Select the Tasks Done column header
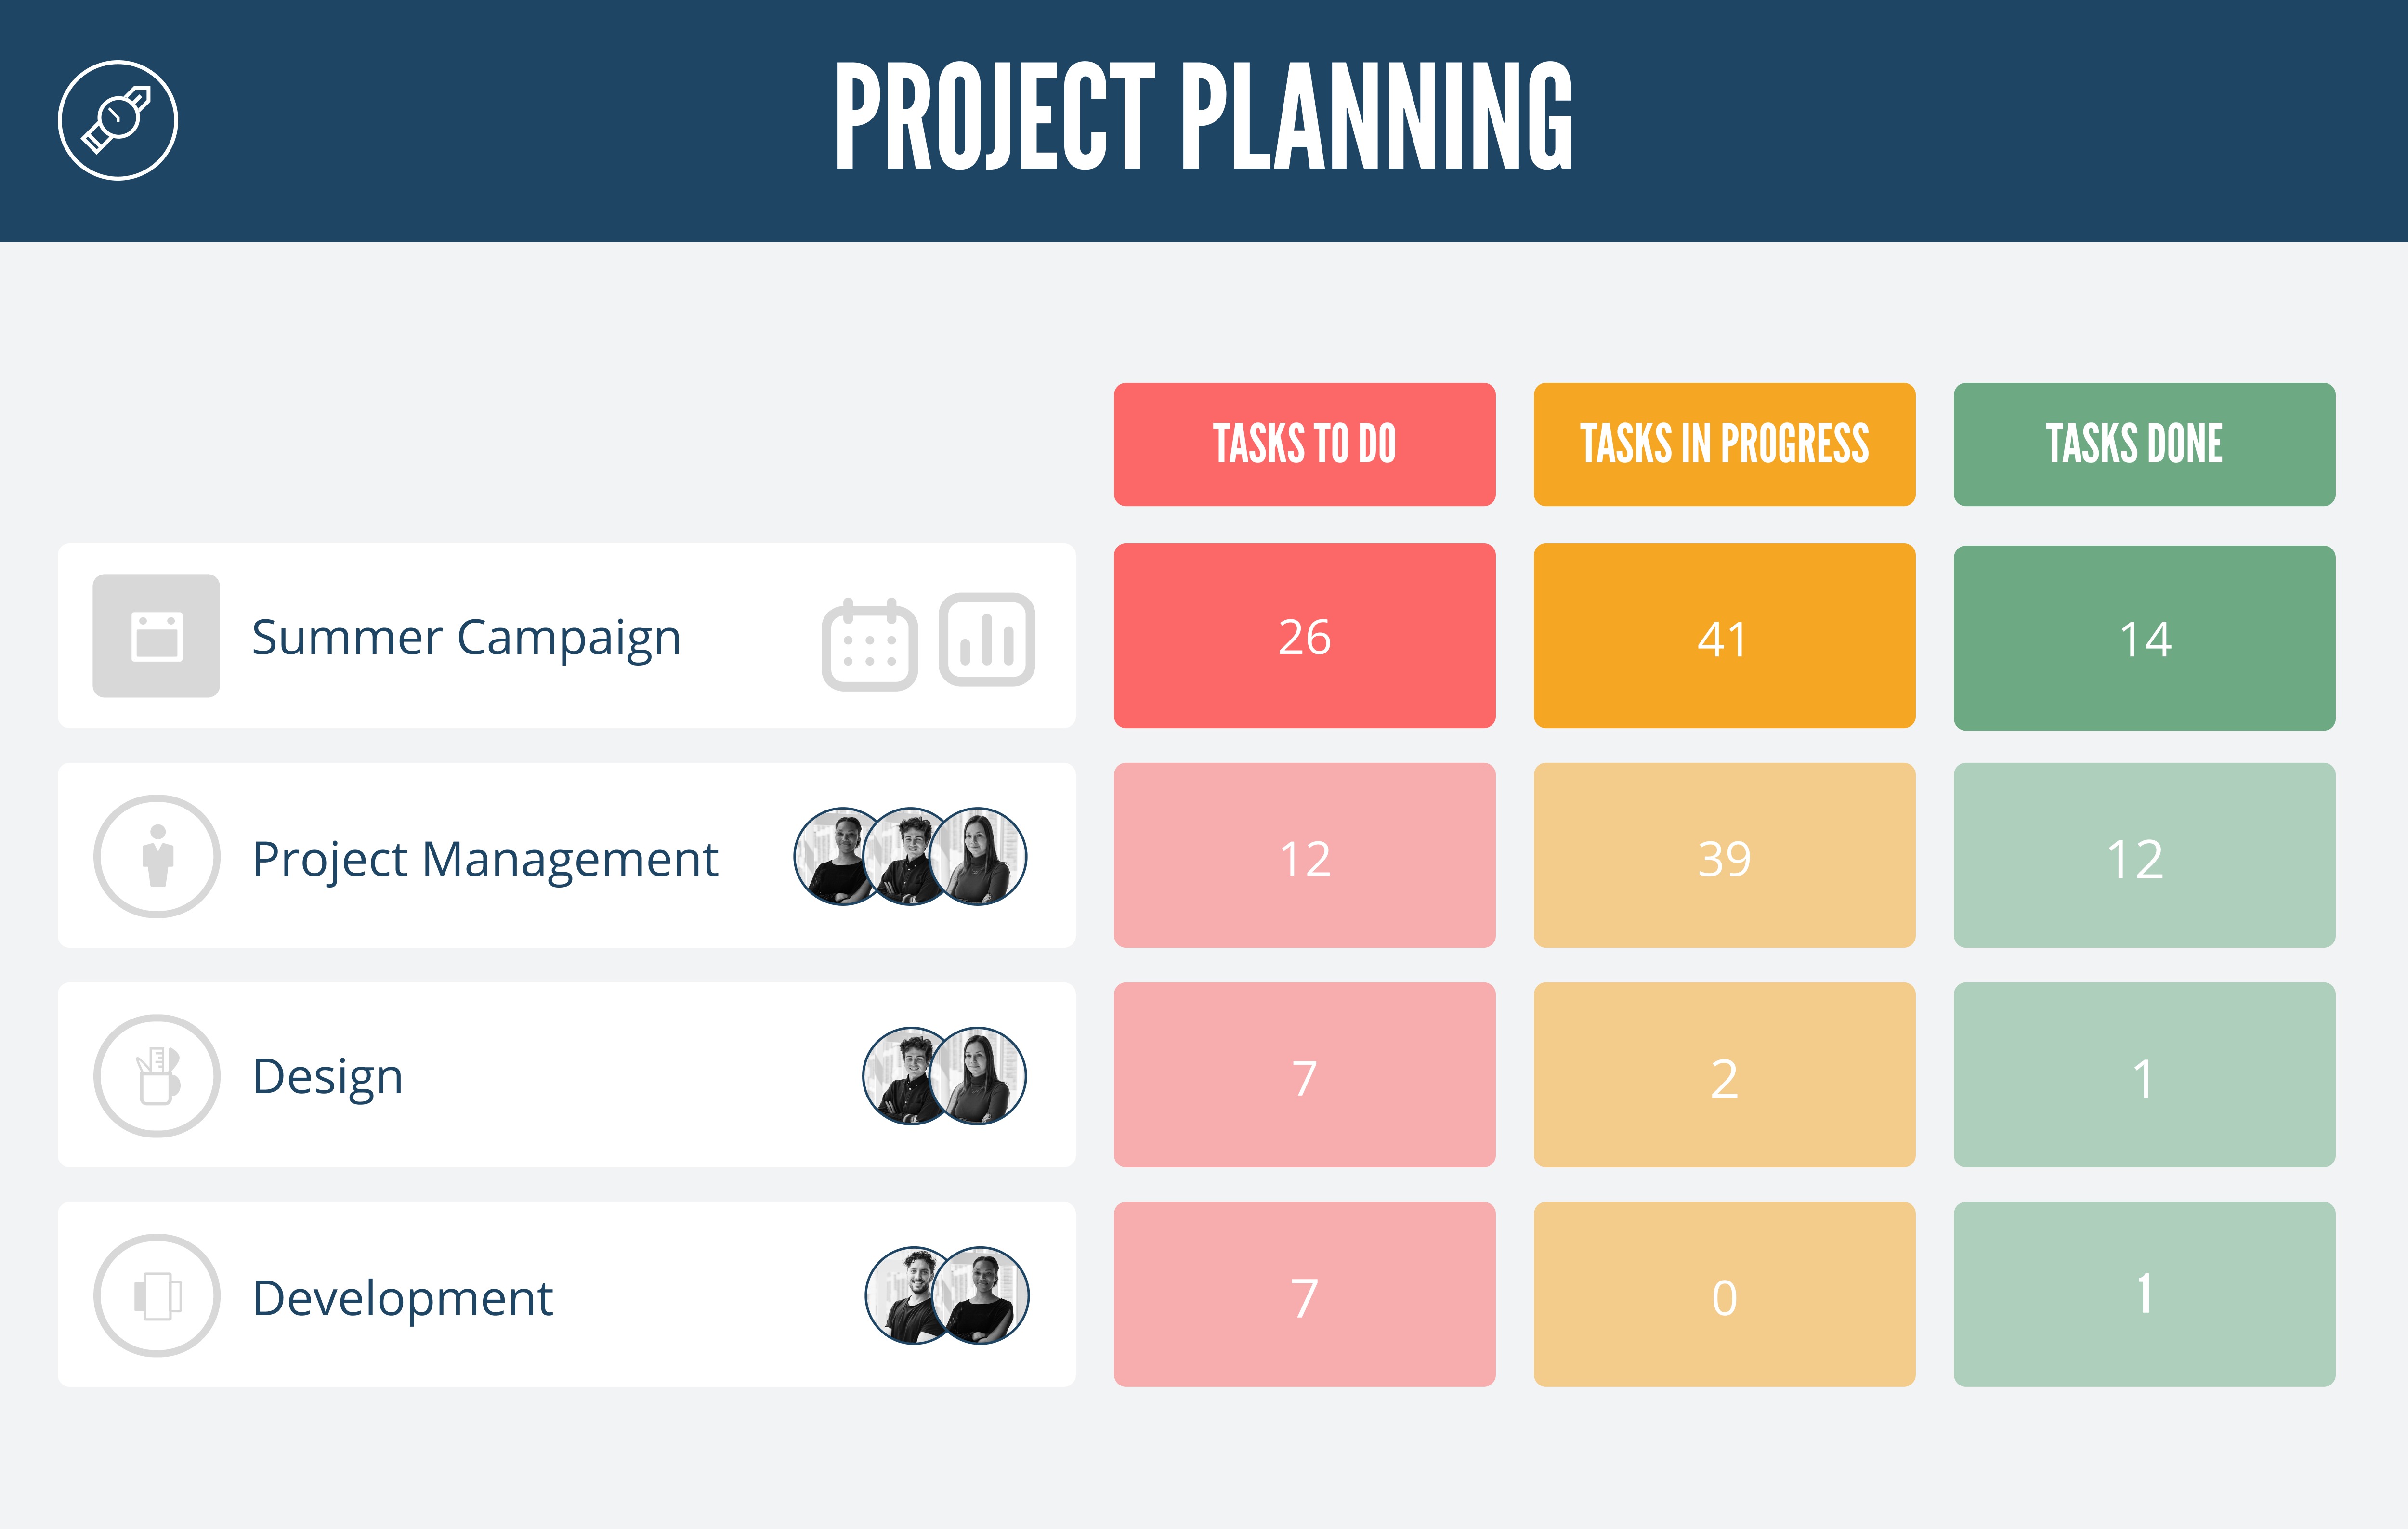This screenshot has height=1529, width=2408. point(2144,444)
